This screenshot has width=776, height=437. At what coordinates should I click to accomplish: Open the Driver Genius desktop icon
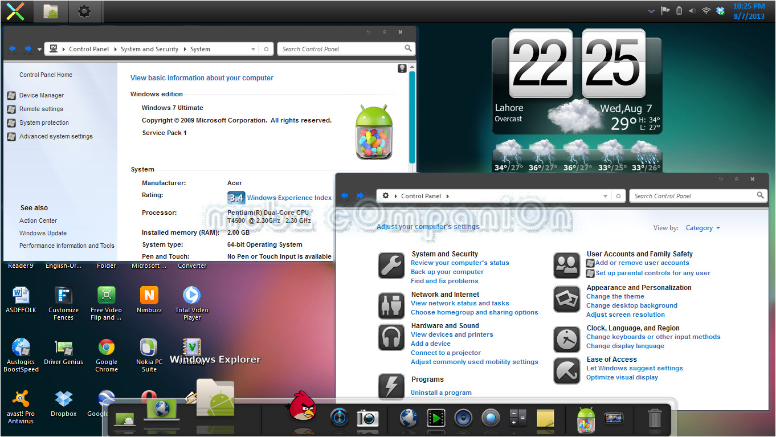pos(63,352)
